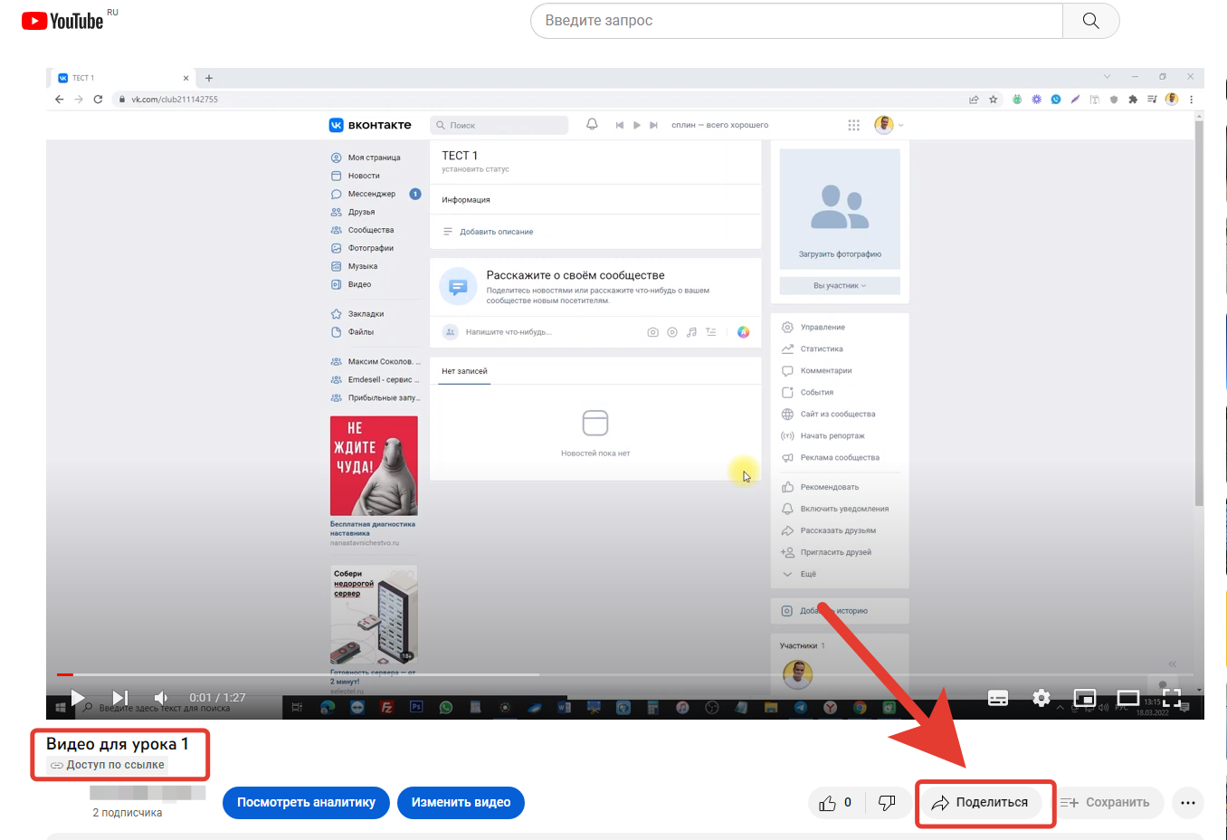Click the '0:01 / 1:27' time display

tap(217, 698)
